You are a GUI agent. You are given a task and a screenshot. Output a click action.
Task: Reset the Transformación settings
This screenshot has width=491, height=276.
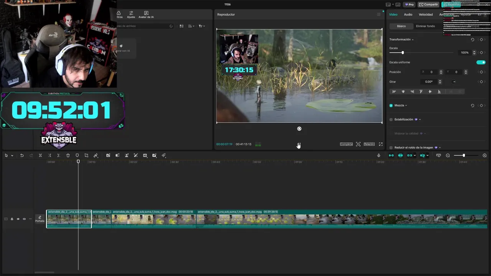pyautogui.click(x=473, y=39)
